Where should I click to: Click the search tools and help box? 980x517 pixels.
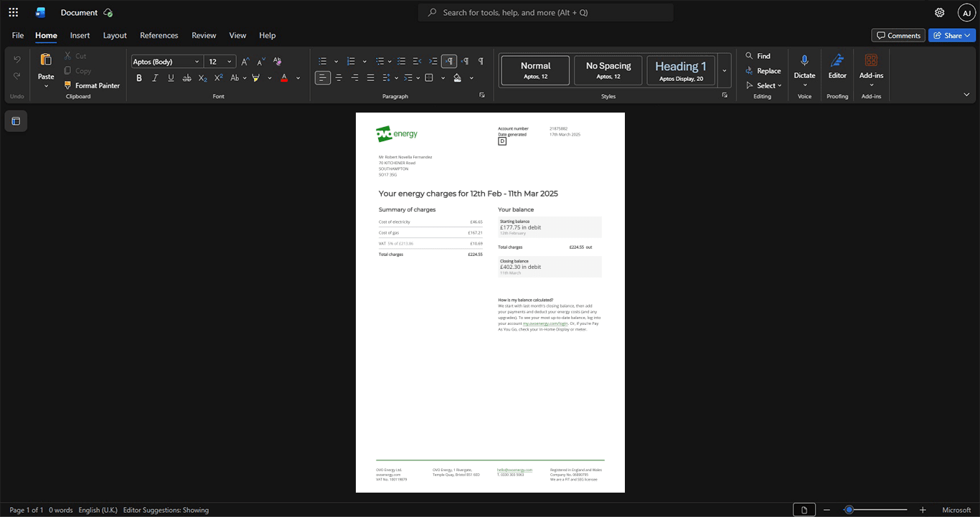(x=546, y=12)
